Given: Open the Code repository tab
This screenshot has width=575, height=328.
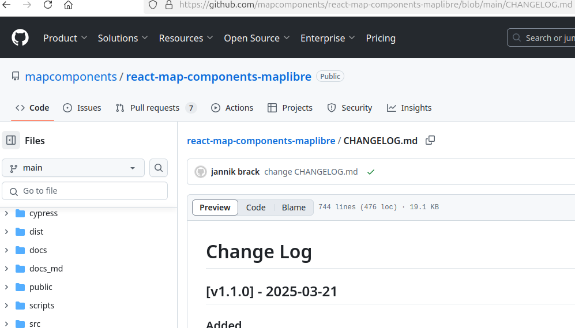Looking at the screenshot, I should tap(32, 108).
